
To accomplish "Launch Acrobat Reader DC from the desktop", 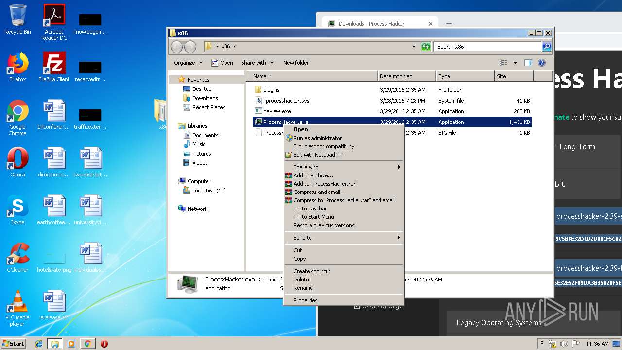I will coord(54,22).
